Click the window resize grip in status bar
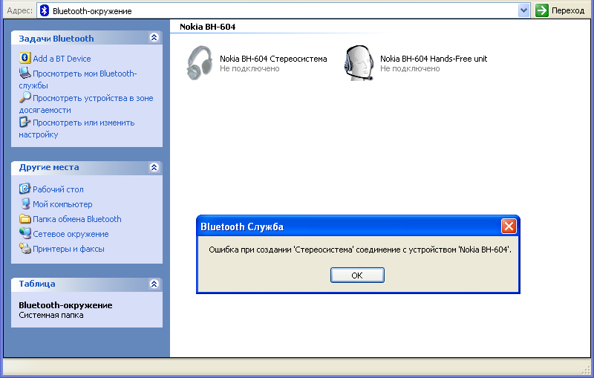Screen dimensions: 594x378 pyautogui.click(x=587, y=371)
